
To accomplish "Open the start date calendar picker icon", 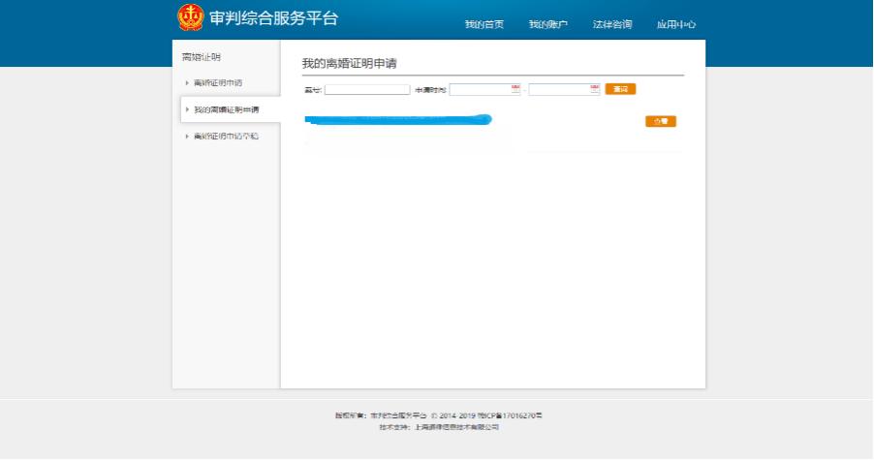I will tap(515, 89).
